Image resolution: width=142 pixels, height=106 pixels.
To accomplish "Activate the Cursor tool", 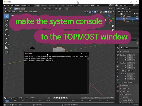I will pyautogui.click(x=6, y=21).
